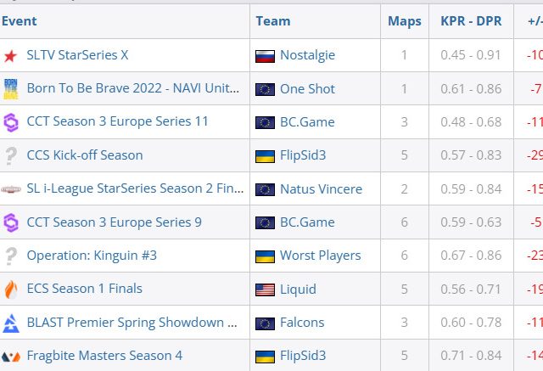The height and width of the screenshot is (371, 543).
Task: Open the CCT Season 3 Europe Series 9 link
Action: [114, 222]
